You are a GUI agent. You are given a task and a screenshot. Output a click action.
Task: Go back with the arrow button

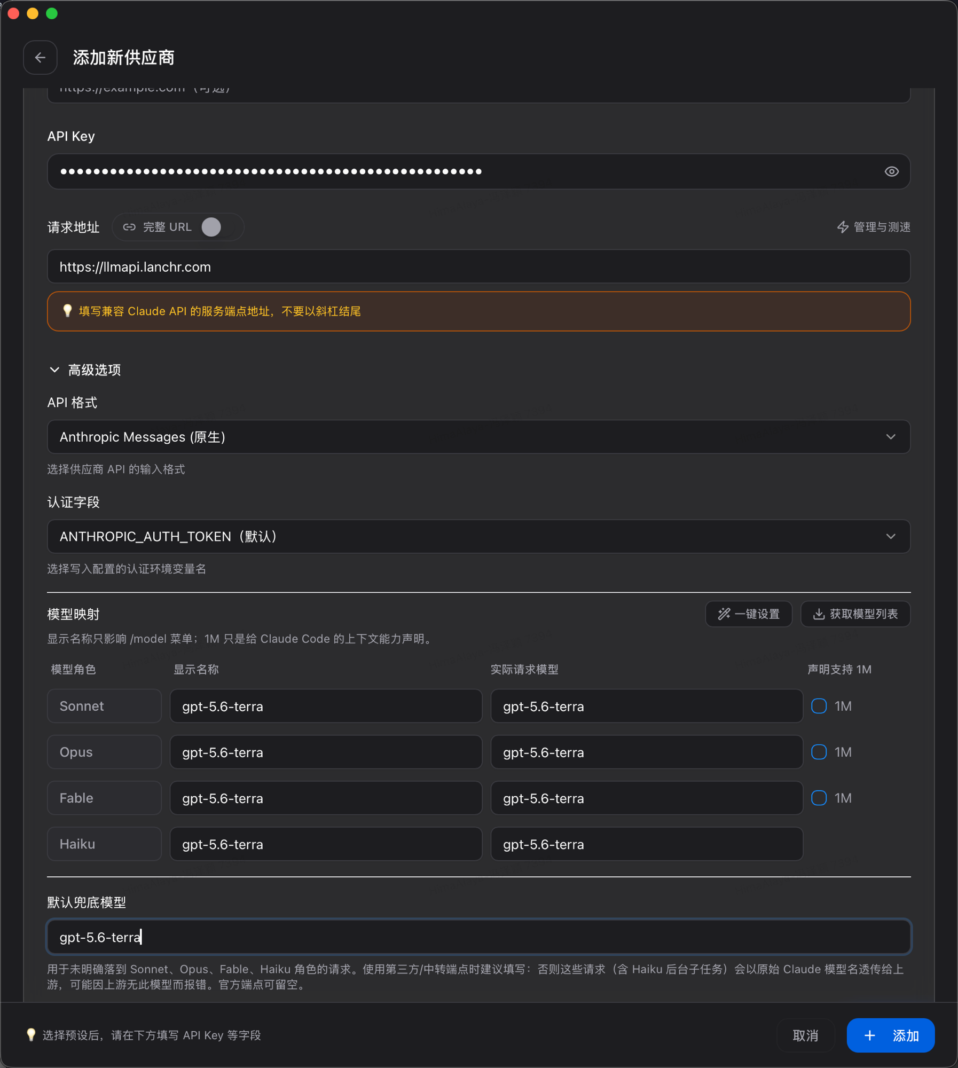pyautogui.click(x=40, y=57)
